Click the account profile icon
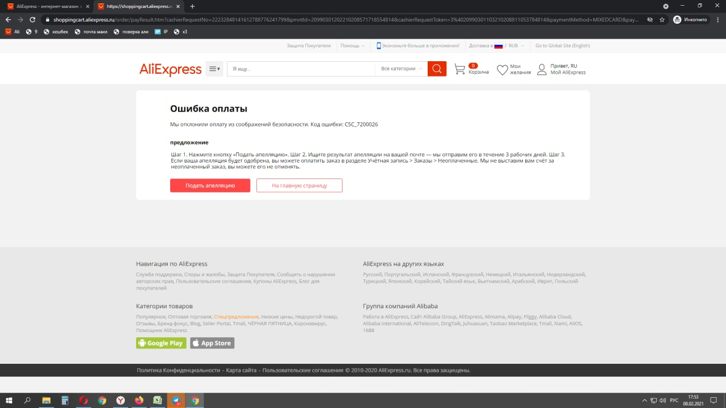 tap(542, 70)
